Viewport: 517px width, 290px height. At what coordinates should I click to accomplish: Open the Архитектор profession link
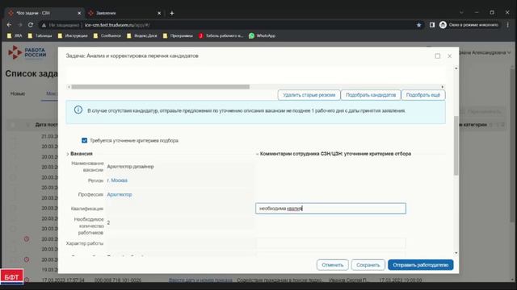[120, 195]
